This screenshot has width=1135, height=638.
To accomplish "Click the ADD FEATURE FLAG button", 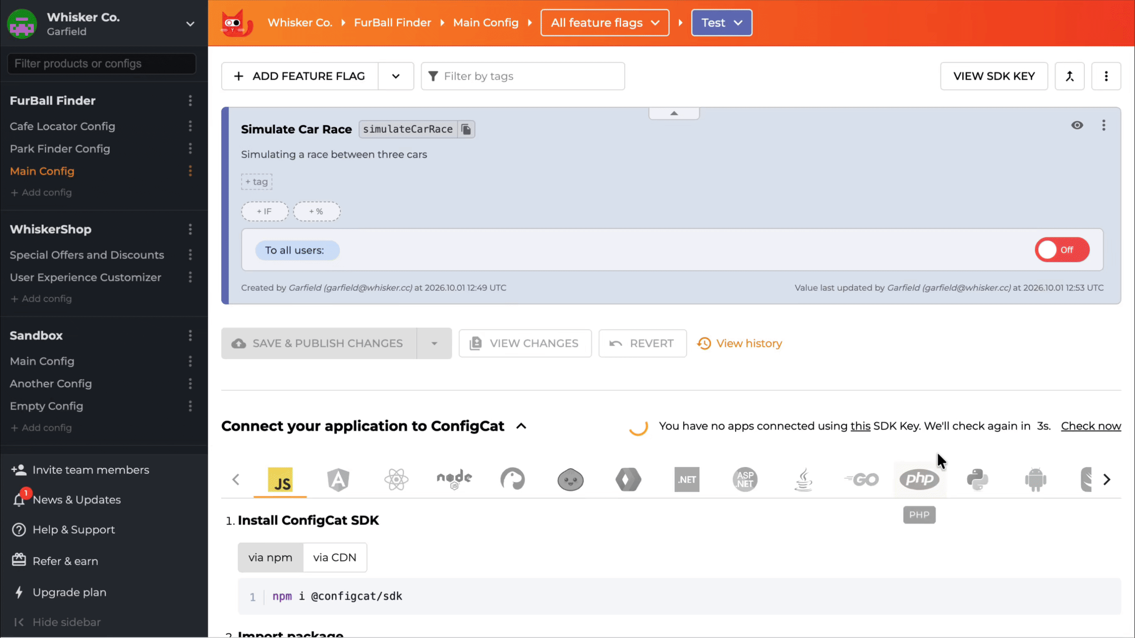I will (x=300, y=76).
